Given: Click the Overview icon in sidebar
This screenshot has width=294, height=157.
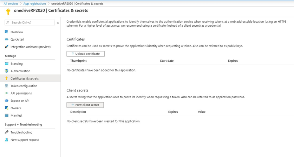Looking at the screenshot, I should (7, 32).
